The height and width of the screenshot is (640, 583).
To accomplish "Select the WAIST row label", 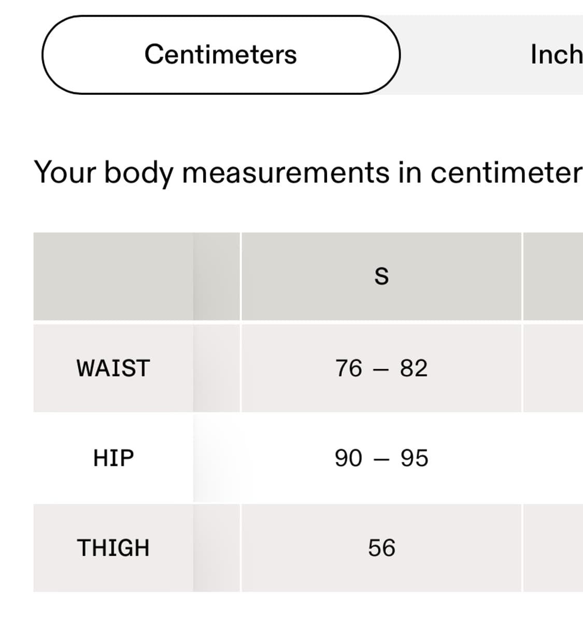I will point(113,368).
